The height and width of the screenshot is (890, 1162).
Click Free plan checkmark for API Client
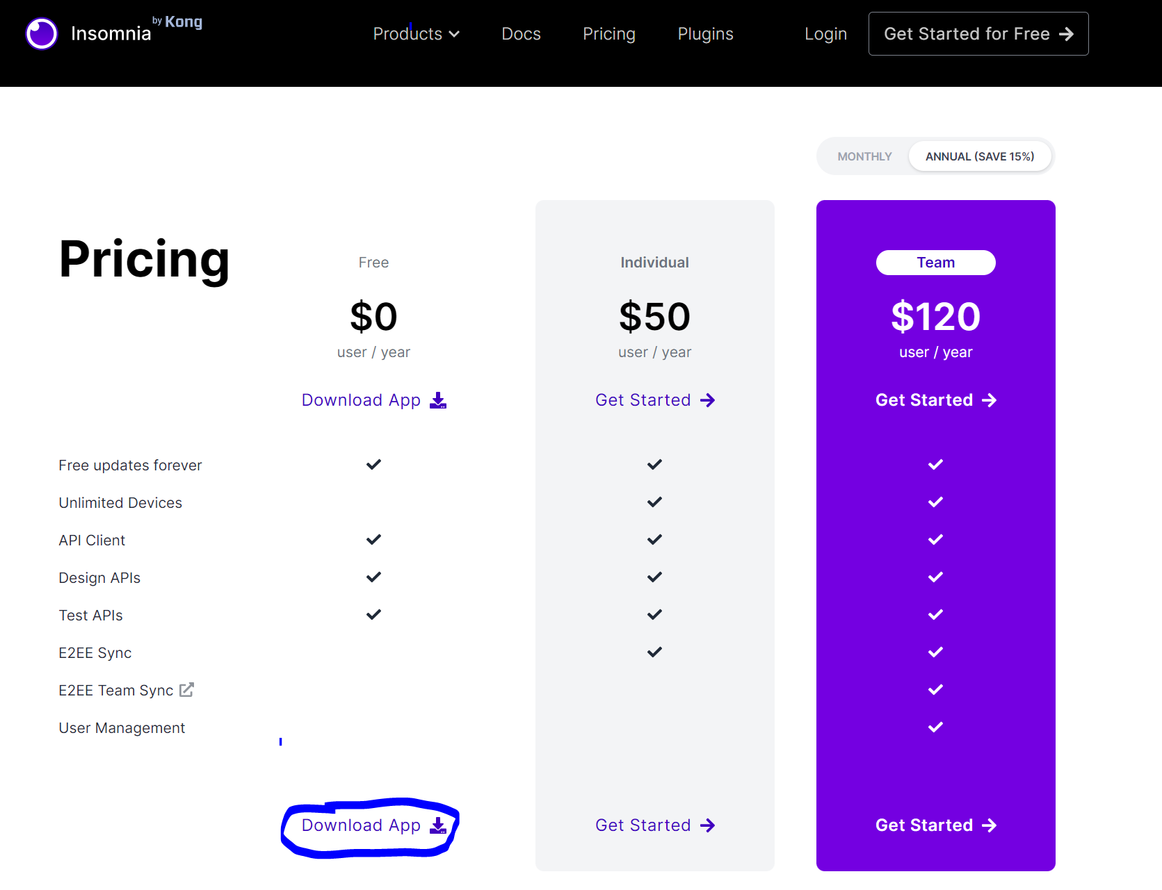pos(374,539)
